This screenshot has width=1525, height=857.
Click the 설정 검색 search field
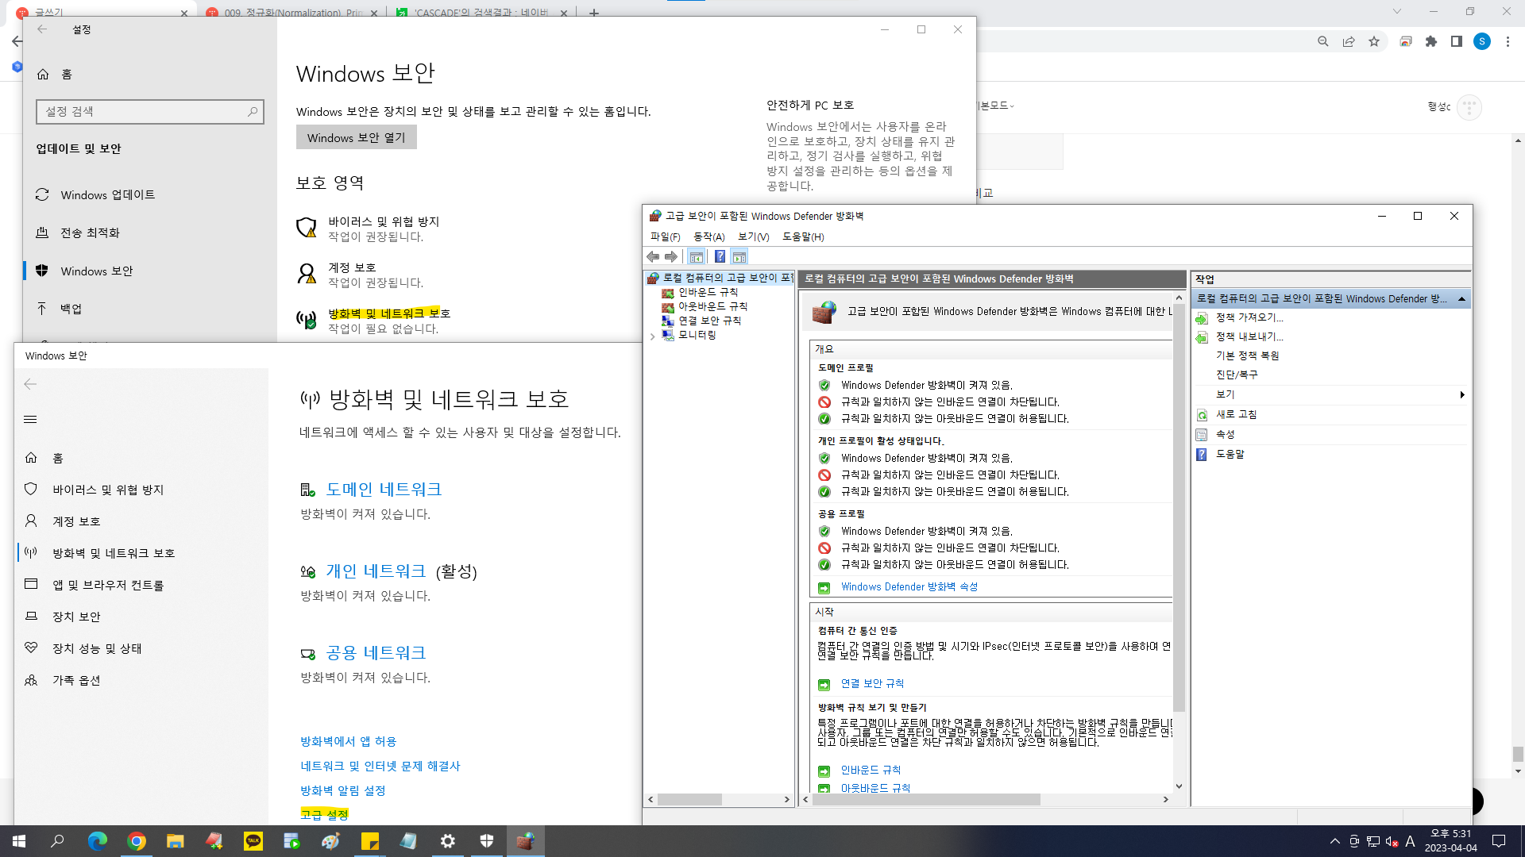click(149, 112)
